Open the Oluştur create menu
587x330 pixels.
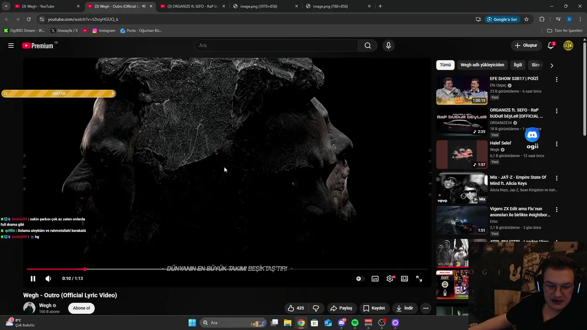(x=526, y=45)
